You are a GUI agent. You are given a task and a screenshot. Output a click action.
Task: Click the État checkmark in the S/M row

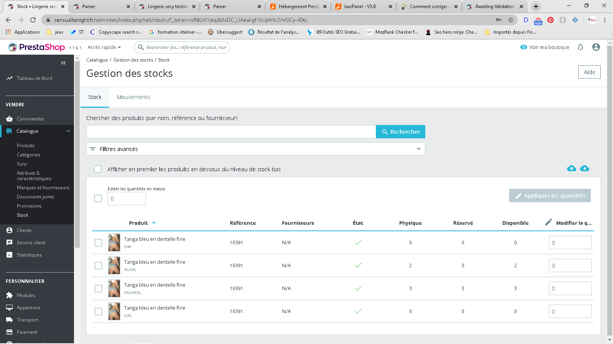point(358,242)
